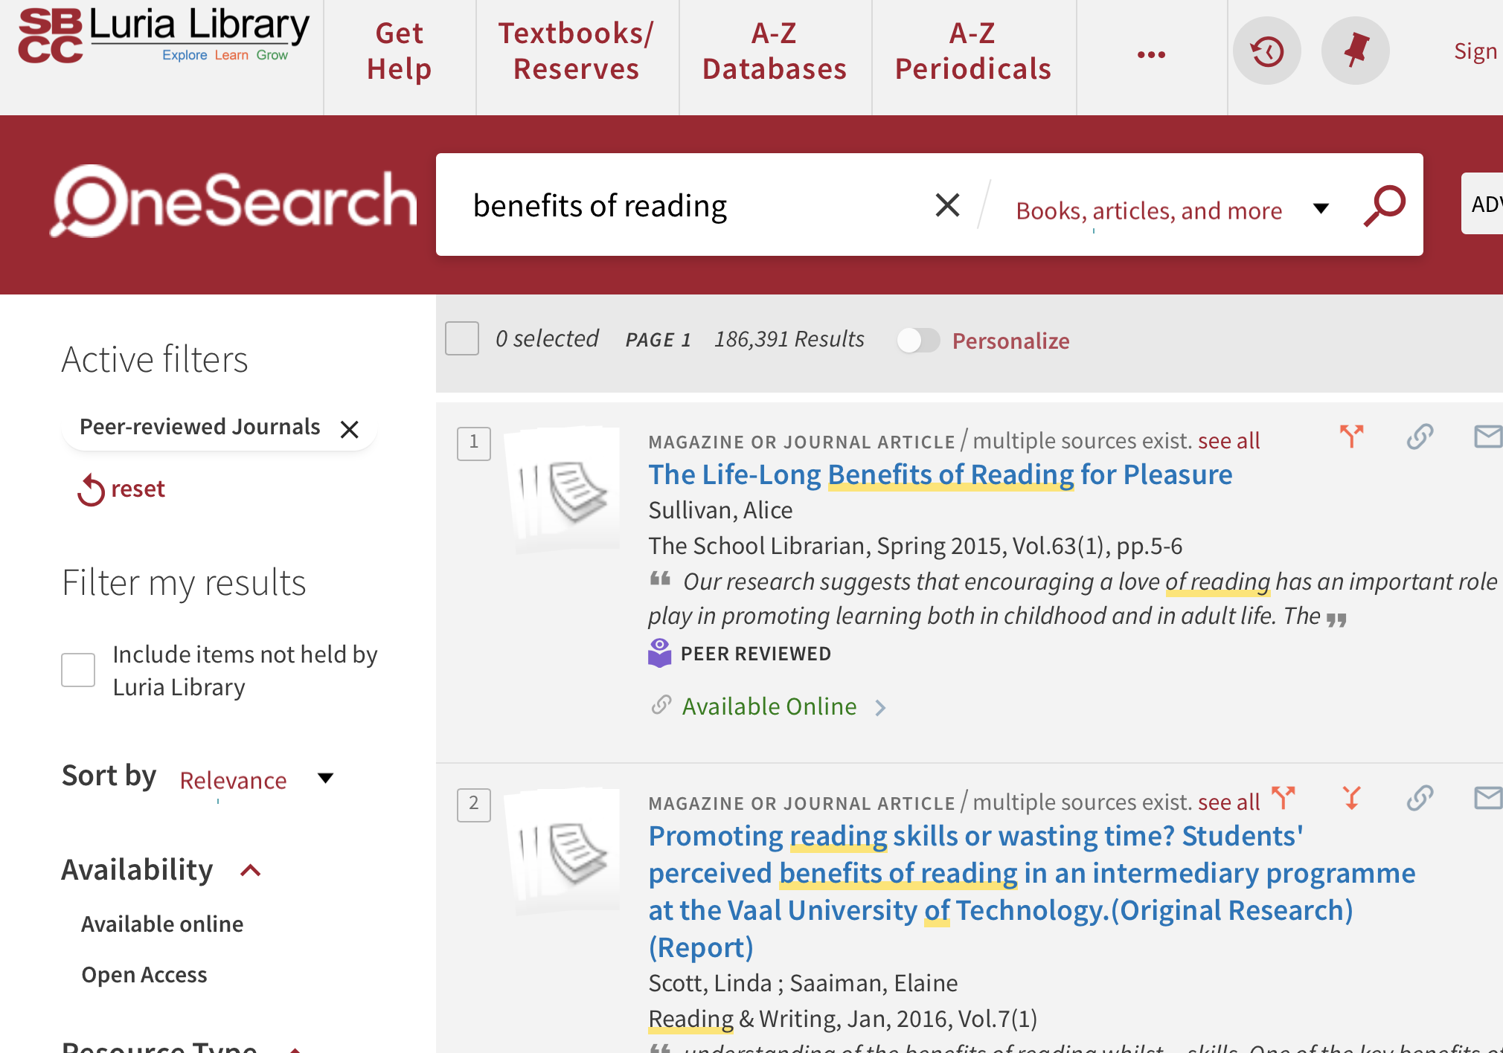Open pinned favorites with the pin icon
1503x1053 pixels.
click(1355, 51)
